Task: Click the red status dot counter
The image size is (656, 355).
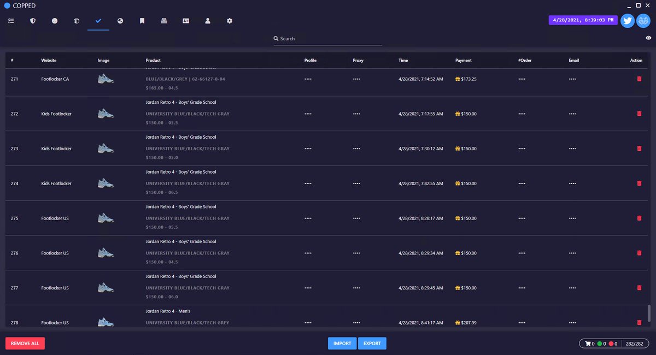Action: [x=611, y=344]
